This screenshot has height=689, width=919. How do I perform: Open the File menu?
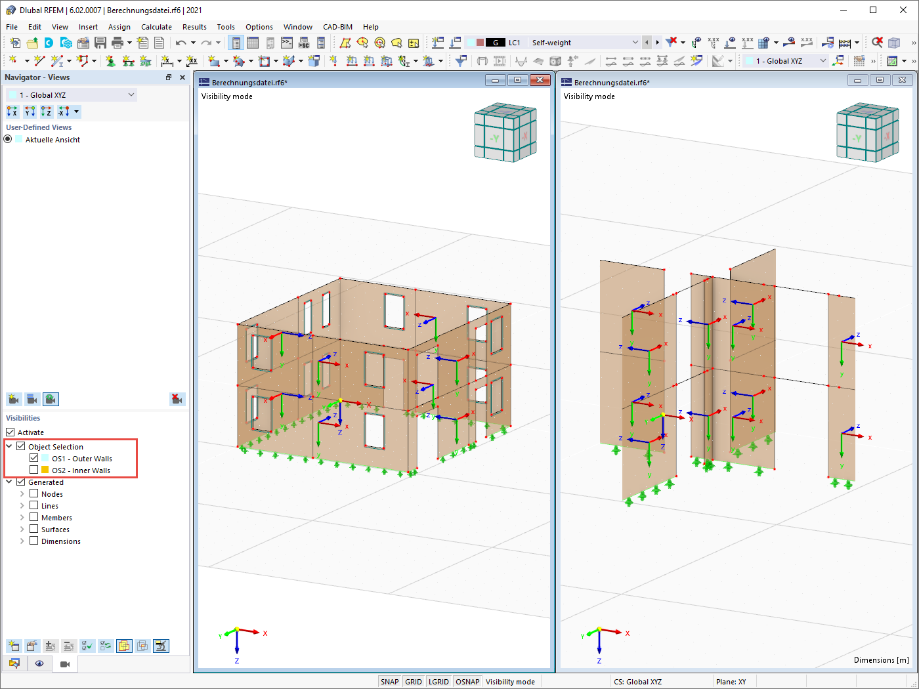tap(12, 27)
